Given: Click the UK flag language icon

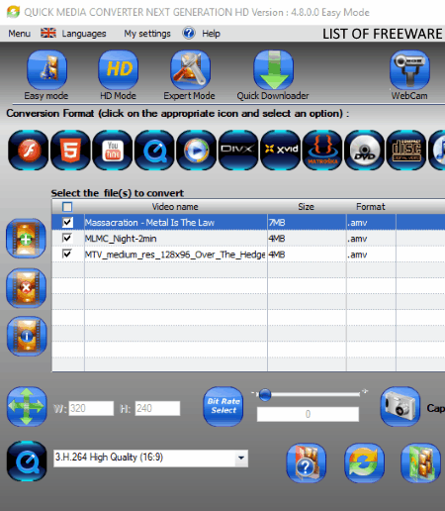Looking at the screenshot, I should click(x=48, y=33).
